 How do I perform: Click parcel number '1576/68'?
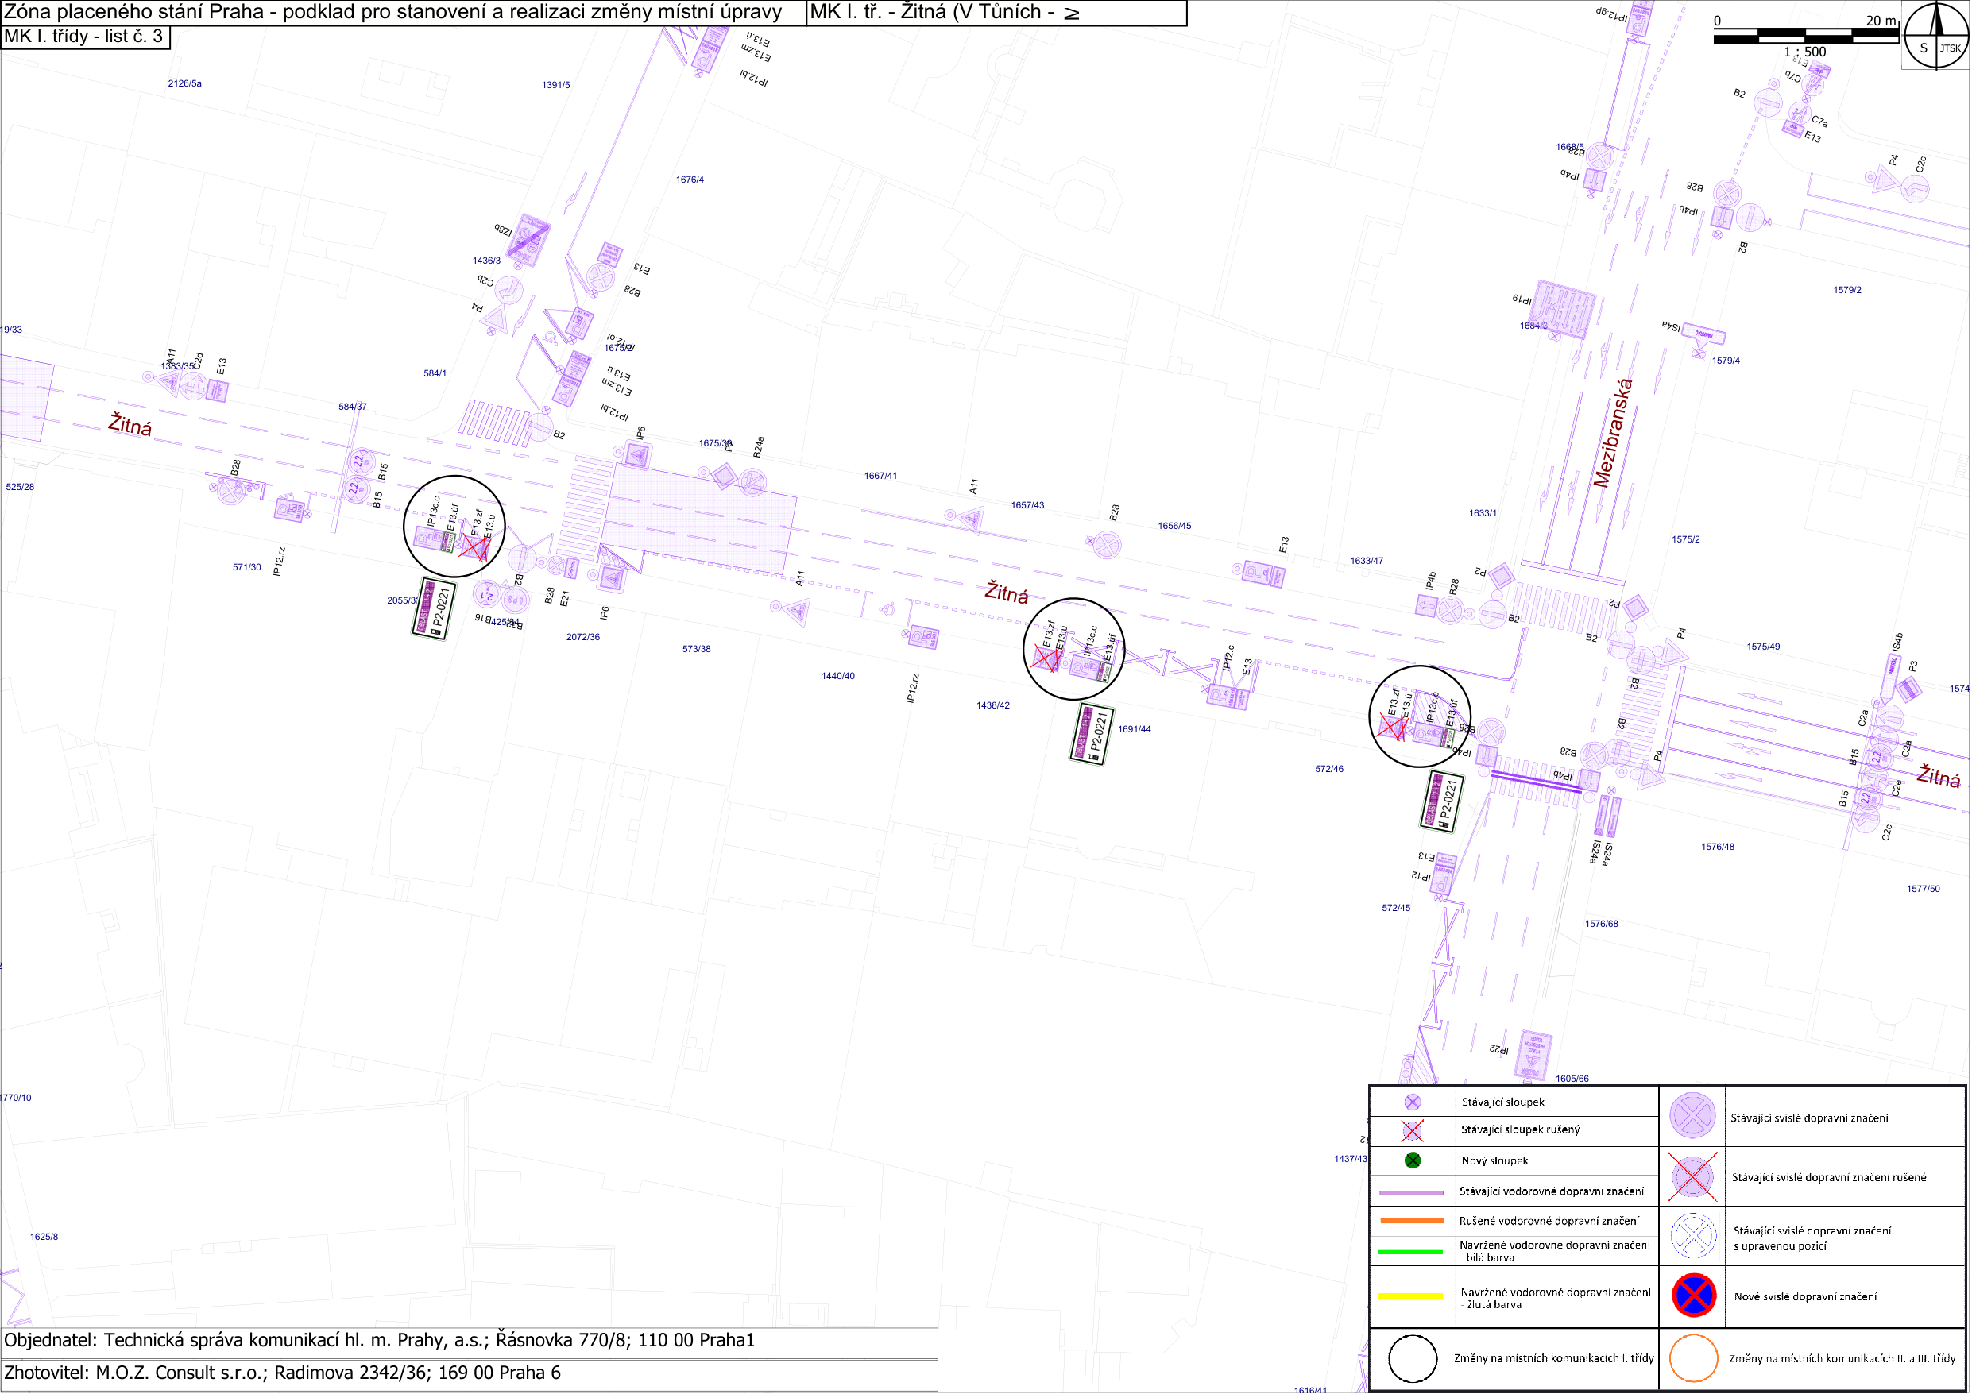coord(1602,925)
